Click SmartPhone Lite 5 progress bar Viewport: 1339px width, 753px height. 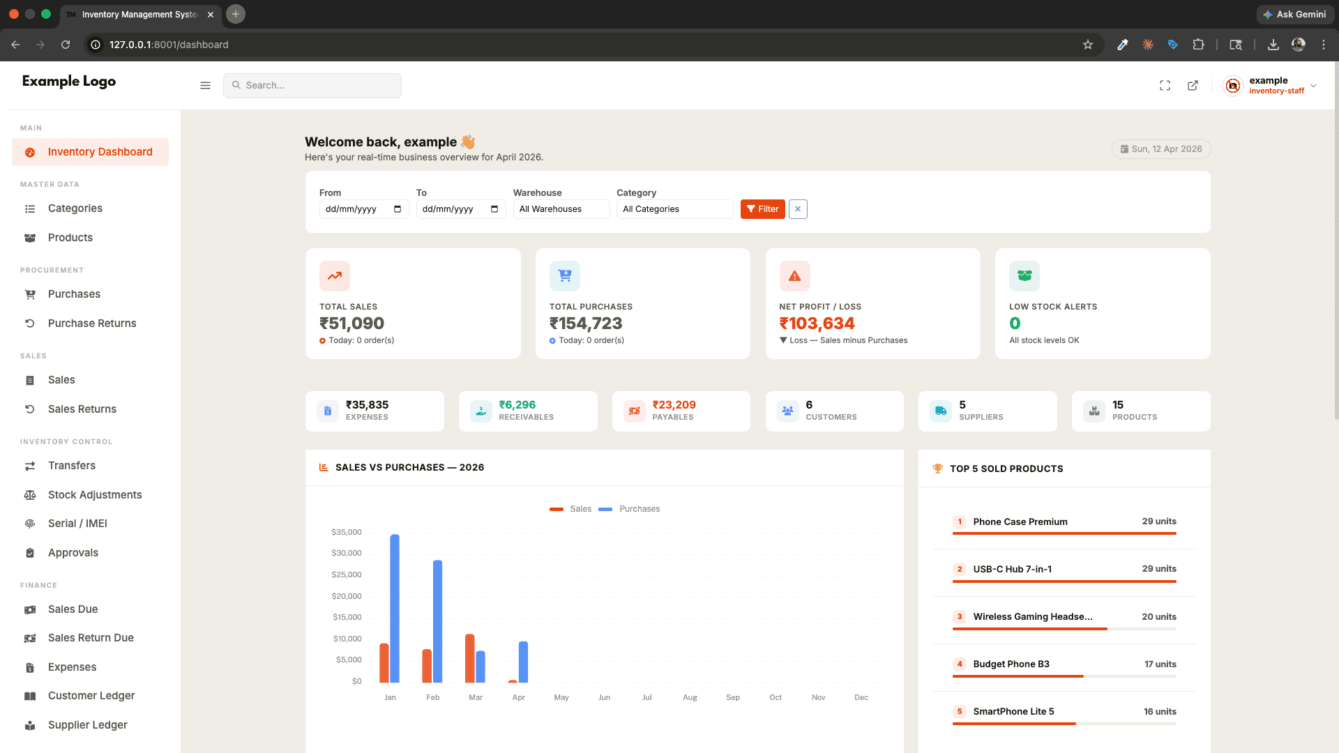click(1064, 724)
